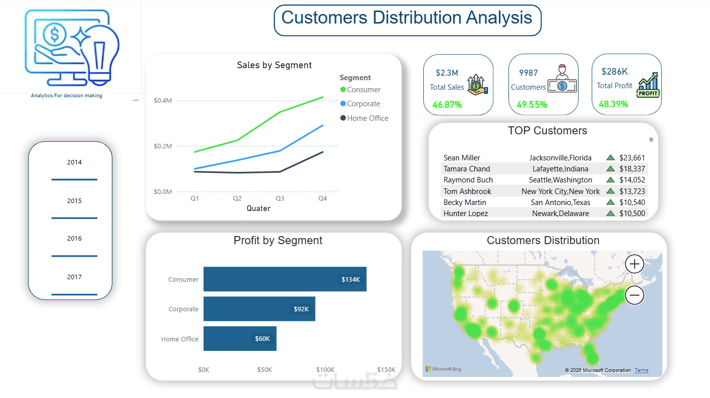Filter by year 2016 in slicer

coord(74,239)
